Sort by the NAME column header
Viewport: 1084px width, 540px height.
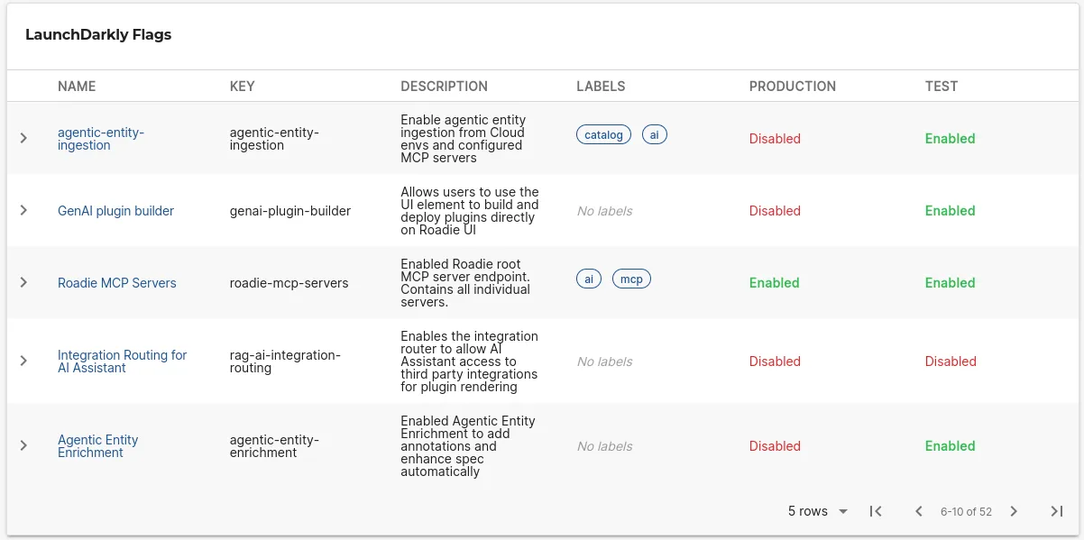[x=77, y=86]
